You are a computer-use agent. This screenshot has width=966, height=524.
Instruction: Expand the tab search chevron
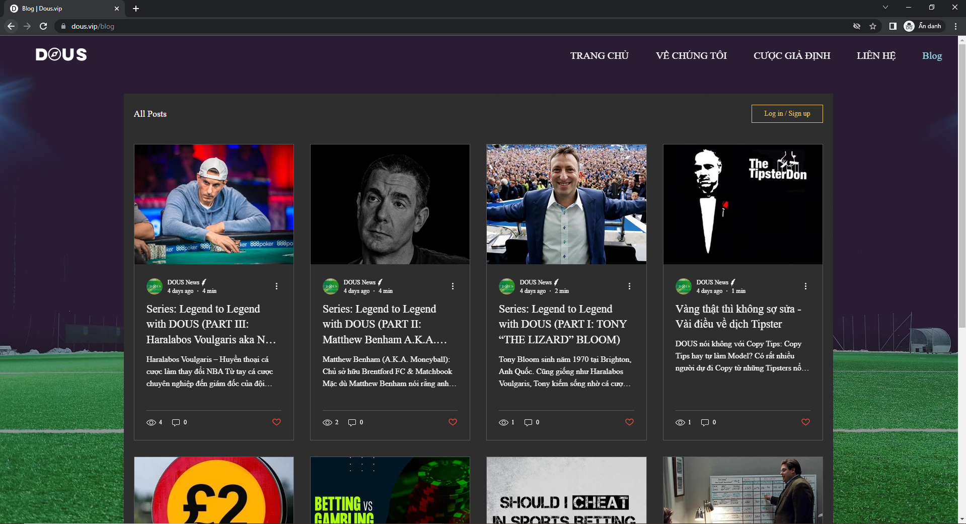point(885,8)
